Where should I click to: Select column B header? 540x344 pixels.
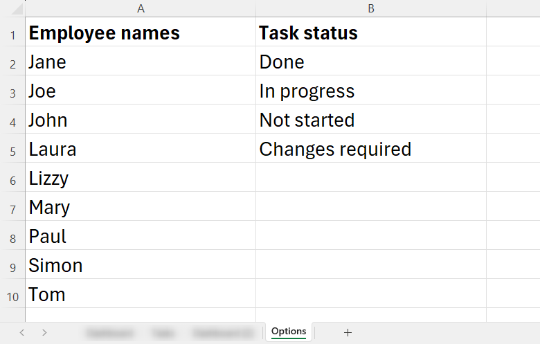pos(371,8)
